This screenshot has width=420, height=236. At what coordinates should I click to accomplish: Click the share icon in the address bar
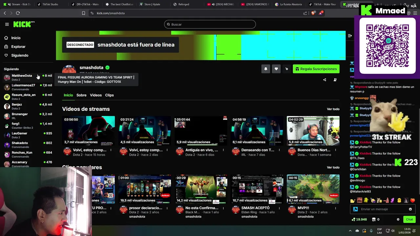pos(305,13)
